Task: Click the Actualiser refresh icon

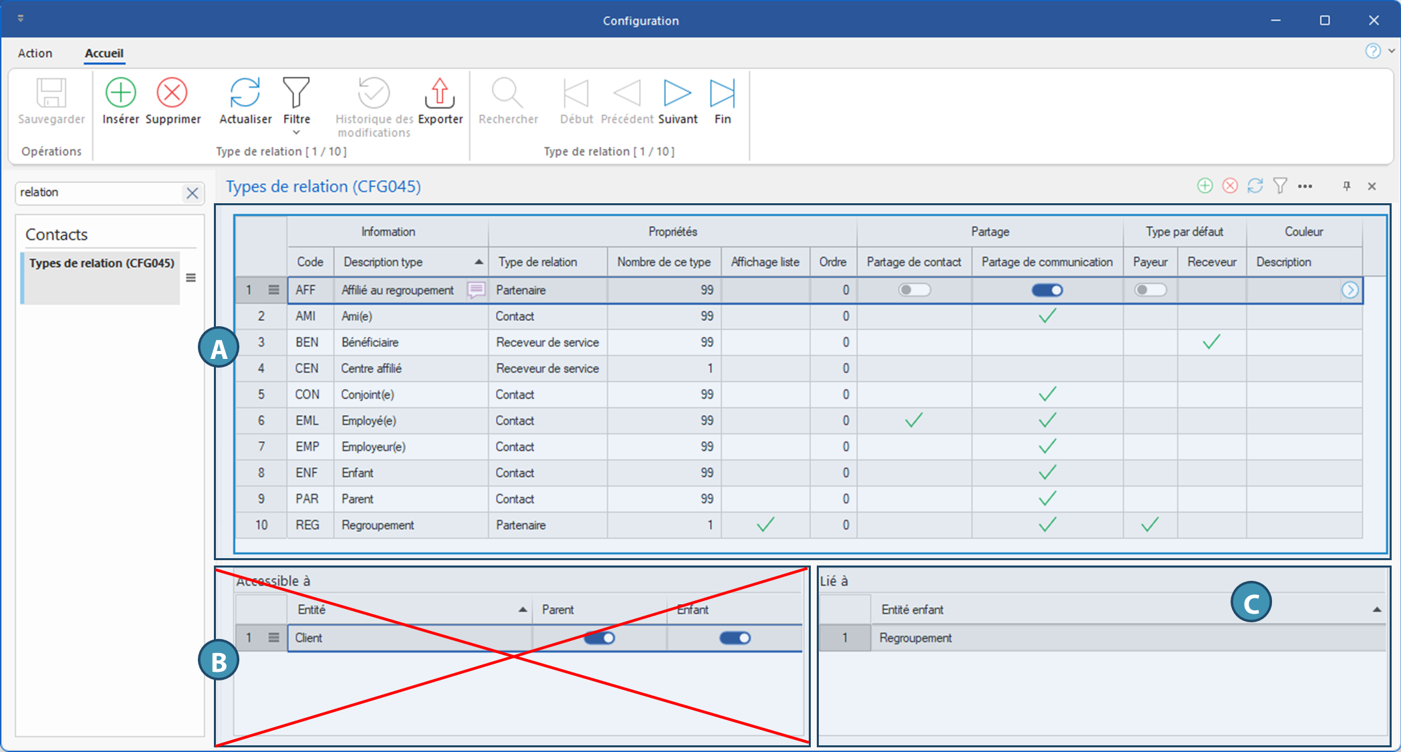Action: pyautogui.click(x=245, y=93)
